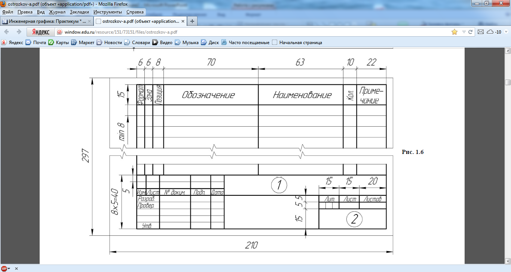Open the Карты bookmark
511x272 pixels.
click(x=58, y=43)
